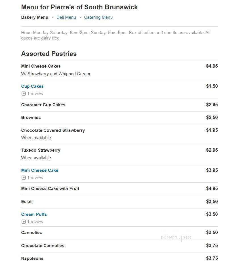Click the review star icon under Mini Cheese Cake
The image size is (227, 261).
click(x=23, y=178)
